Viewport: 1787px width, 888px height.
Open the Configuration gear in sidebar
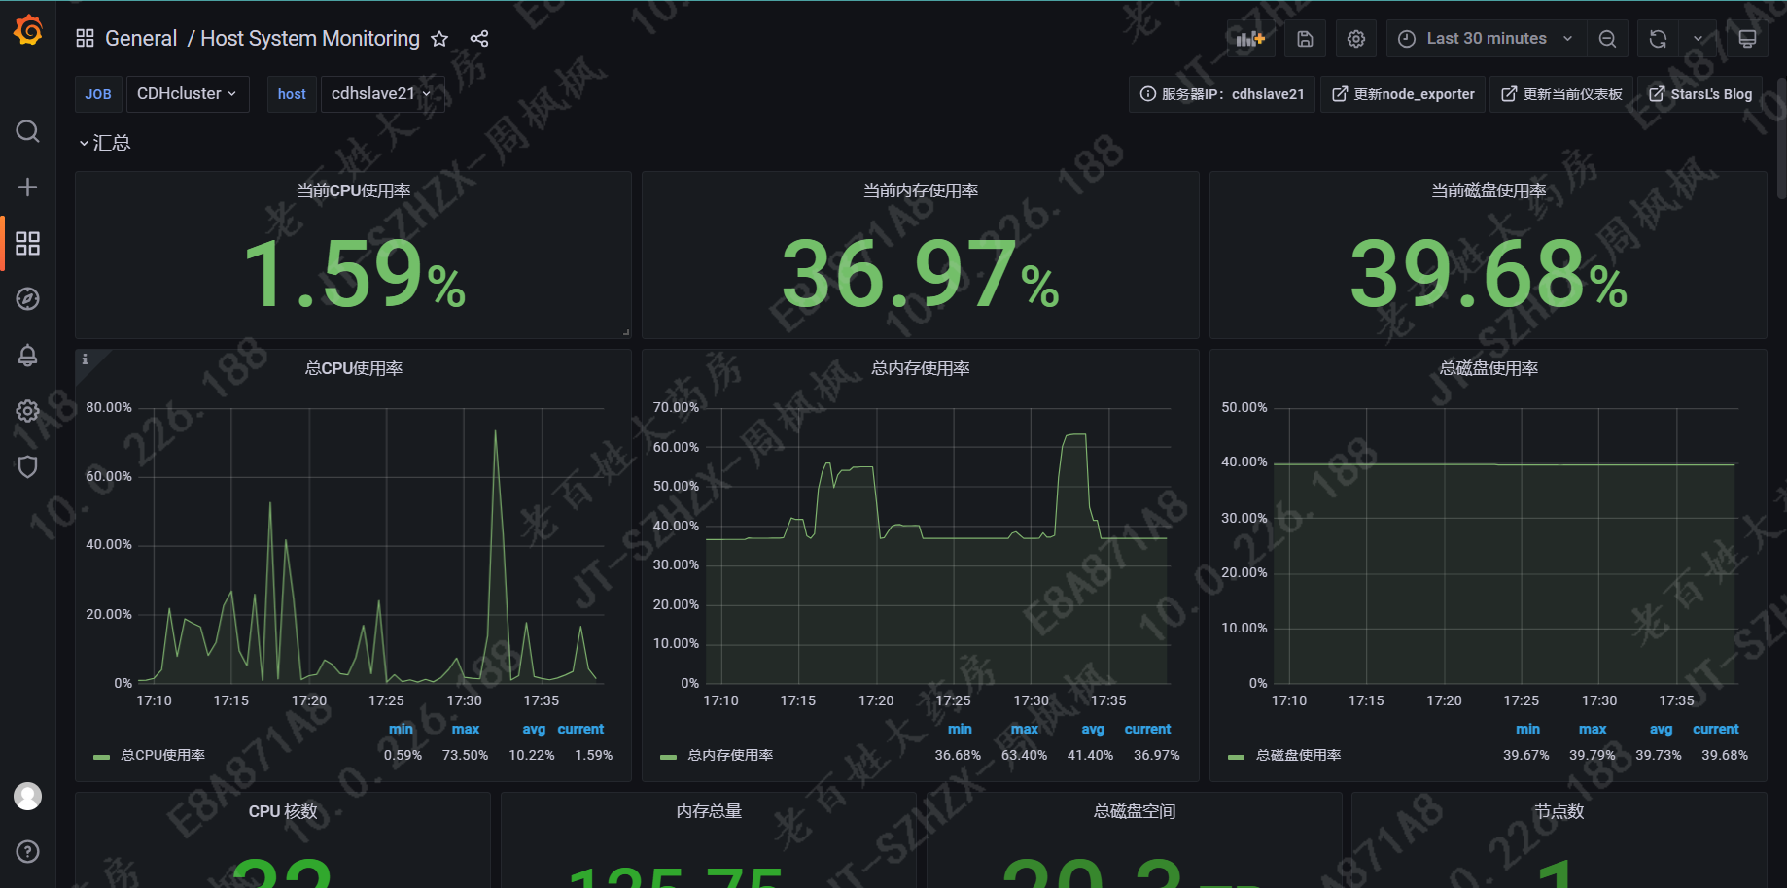(28, 411)
